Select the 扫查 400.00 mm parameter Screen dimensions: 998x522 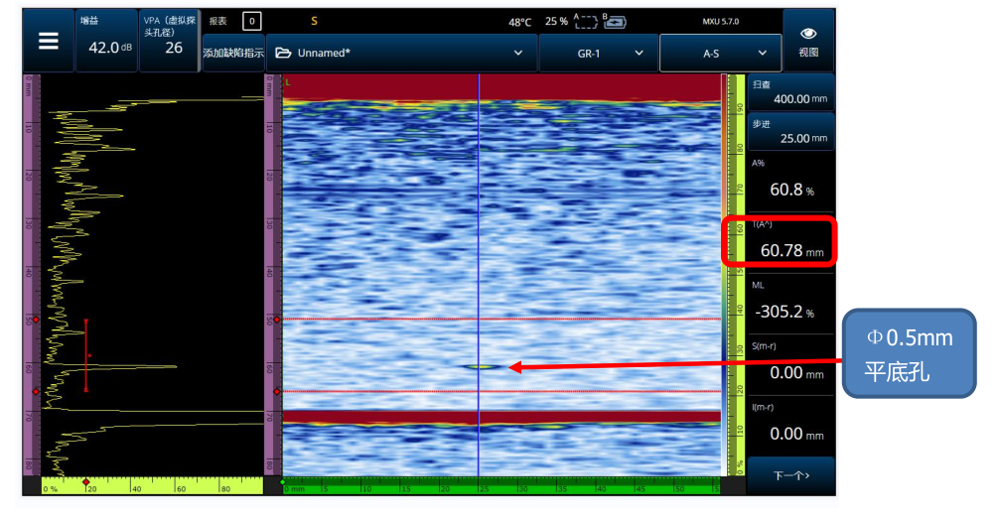[790, 92]
